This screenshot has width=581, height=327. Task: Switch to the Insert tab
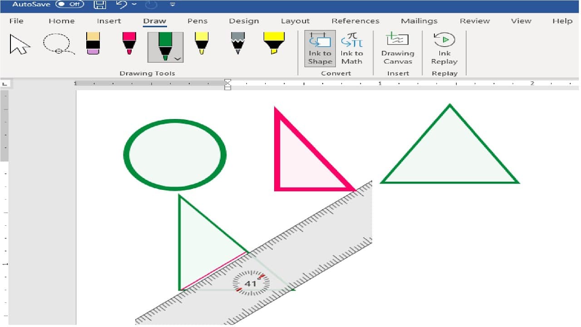(x=109, y=21)
